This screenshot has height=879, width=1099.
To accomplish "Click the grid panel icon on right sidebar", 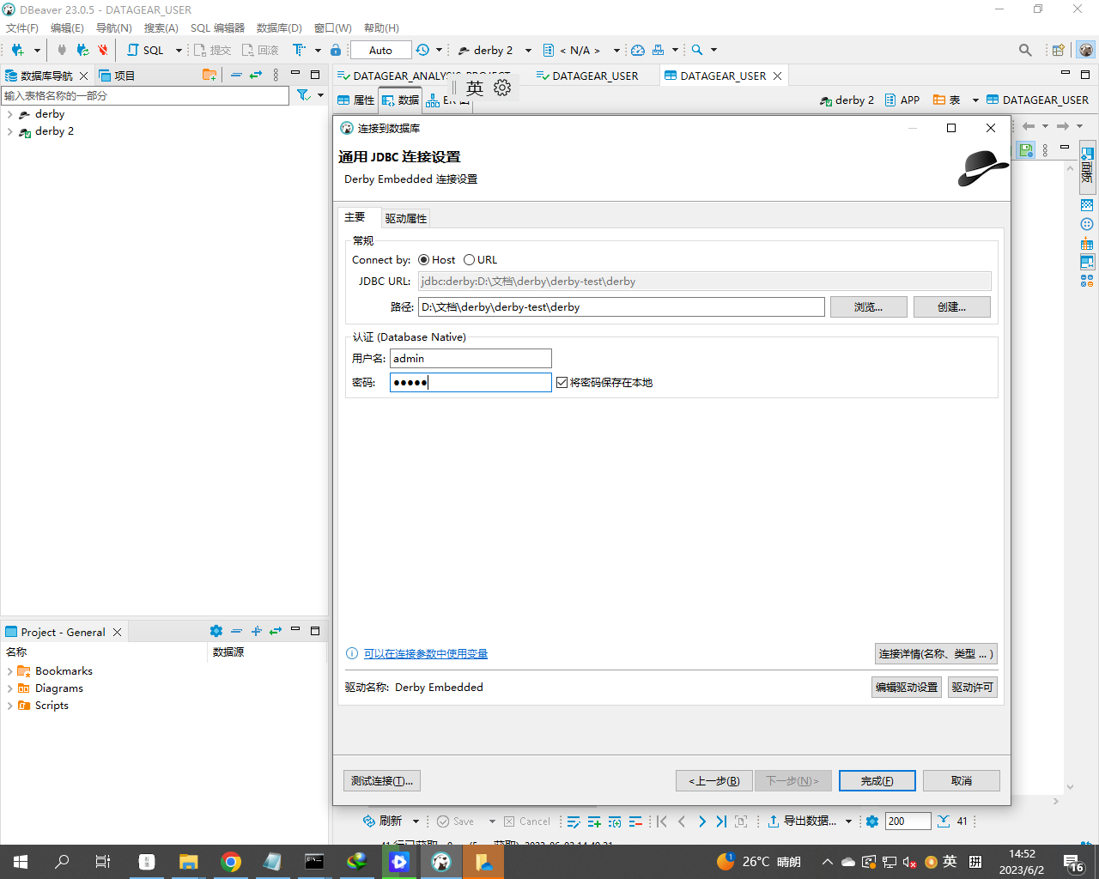I will (1087, 205).
